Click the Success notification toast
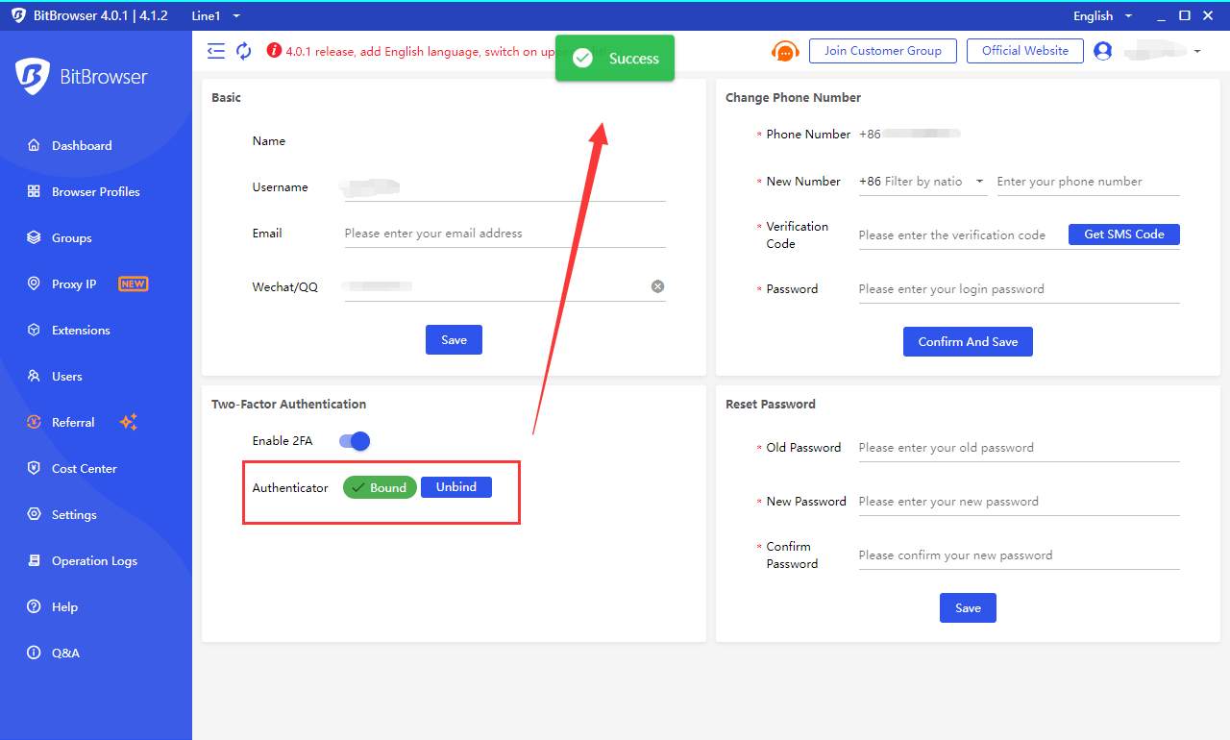Image resolution: width=1230 pixels, height=740 pixels. [x=615, y=59]
